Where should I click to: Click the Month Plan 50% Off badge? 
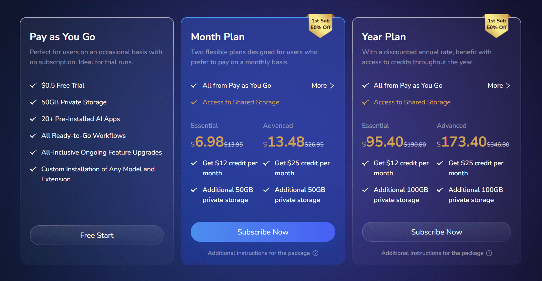click(321, 24)
